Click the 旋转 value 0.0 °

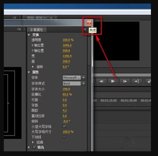click(x=66, y=67)
